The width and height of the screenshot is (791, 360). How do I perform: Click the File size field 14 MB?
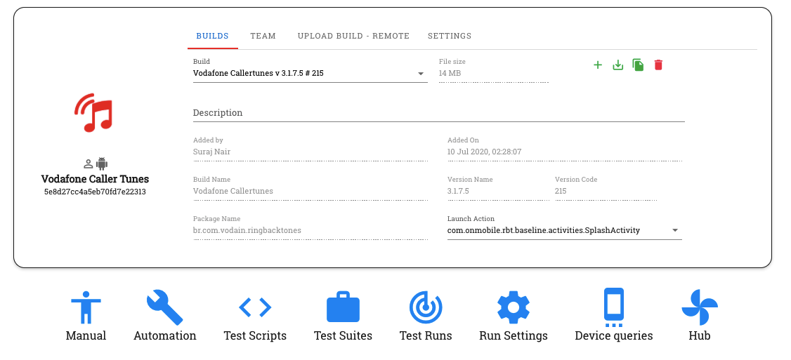[493, 74]
